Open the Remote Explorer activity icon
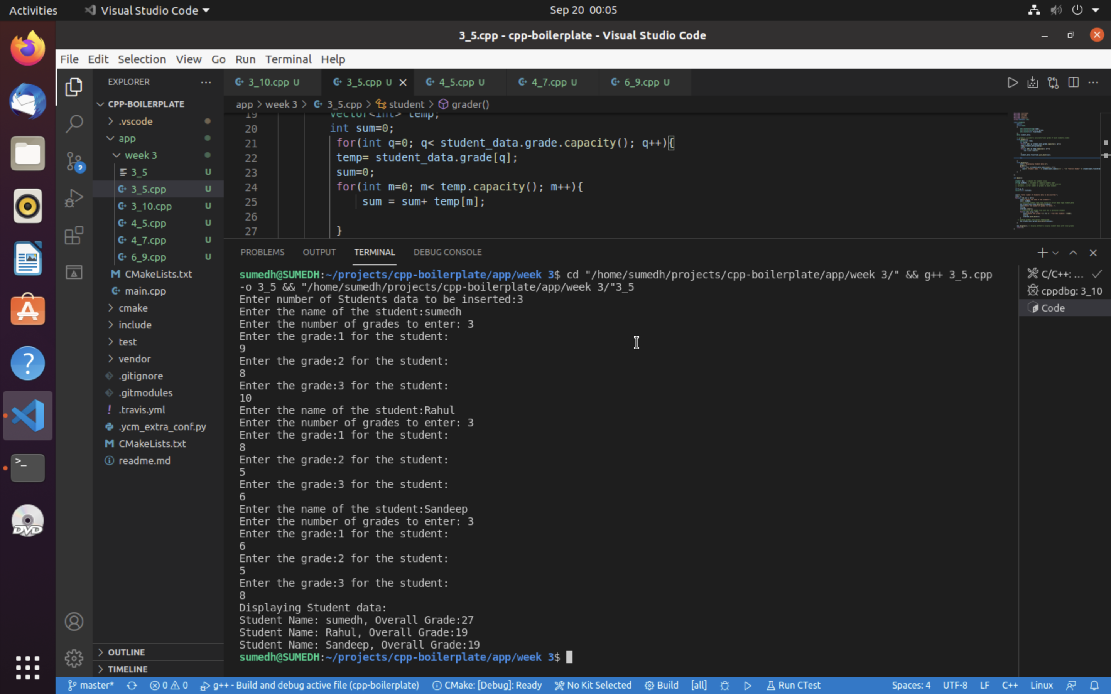Screen dimensions: 1111x694 click(74, 273)
